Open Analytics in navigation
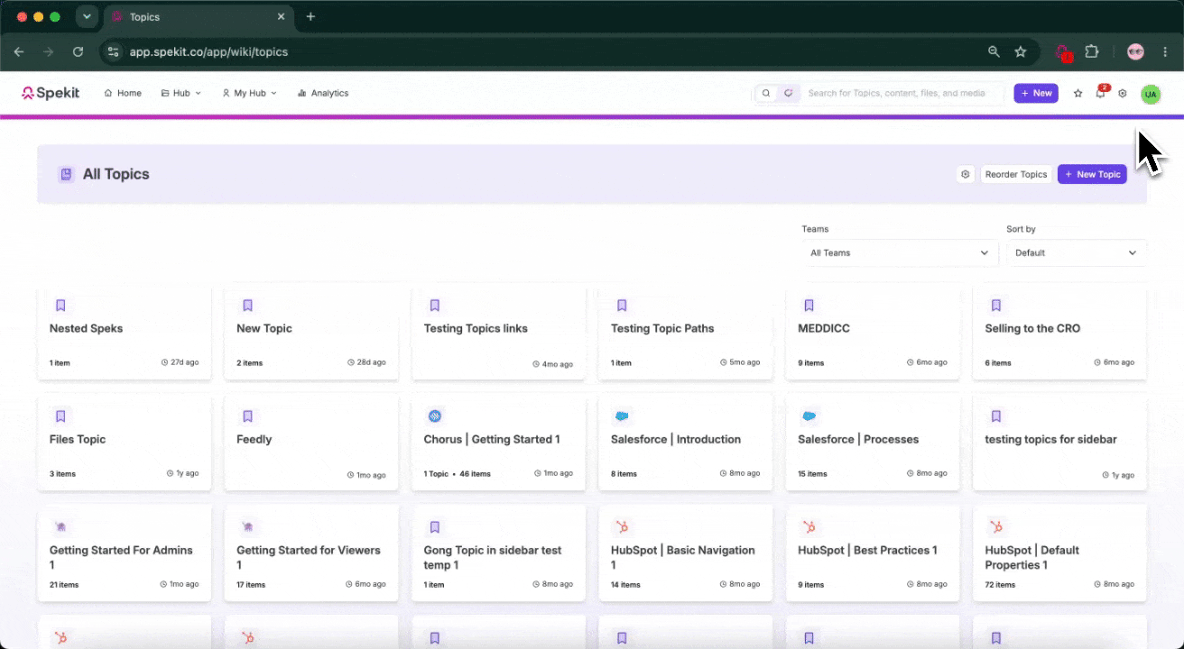Image resolution: width=1184 pixels, height=649 pixels. pyautogui.click(x=323, y=93)
